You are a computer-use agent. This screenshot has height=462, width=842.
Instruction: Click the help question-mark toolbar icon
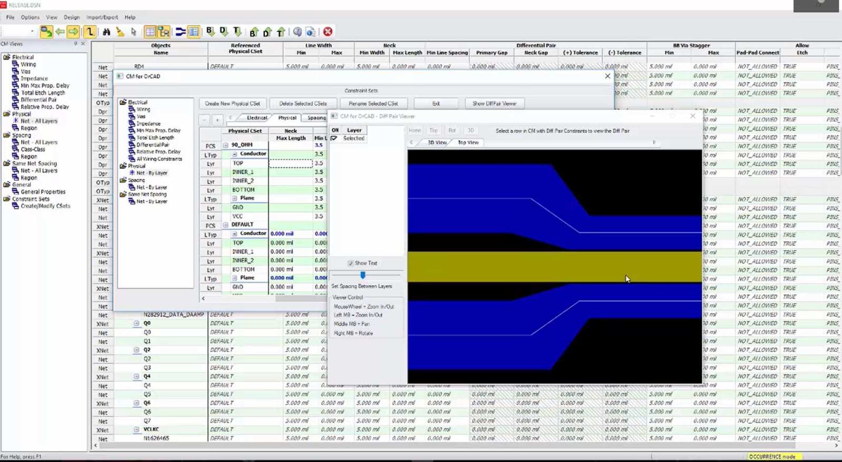tap(298, 32)
